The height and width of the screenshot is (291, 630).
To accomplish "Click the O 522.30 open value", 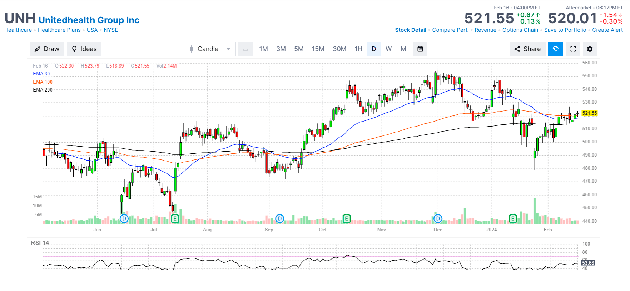I will pos(64,66).
